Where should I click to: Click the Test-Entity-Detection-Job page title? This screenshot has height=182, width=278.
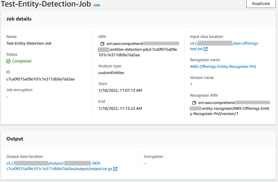[46, 4]
